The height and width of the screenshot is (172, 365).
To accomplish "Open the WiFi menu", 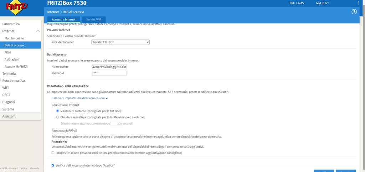I will [6, 88].
